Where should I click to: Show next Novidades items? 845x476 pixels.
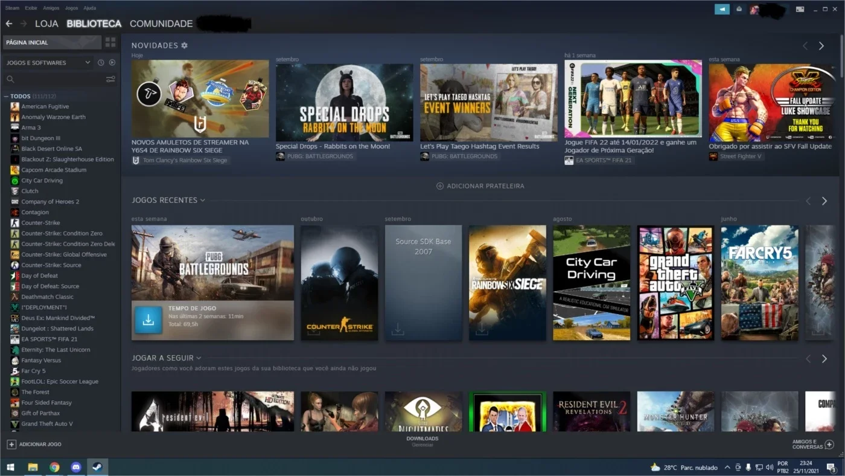pos(821,46)
